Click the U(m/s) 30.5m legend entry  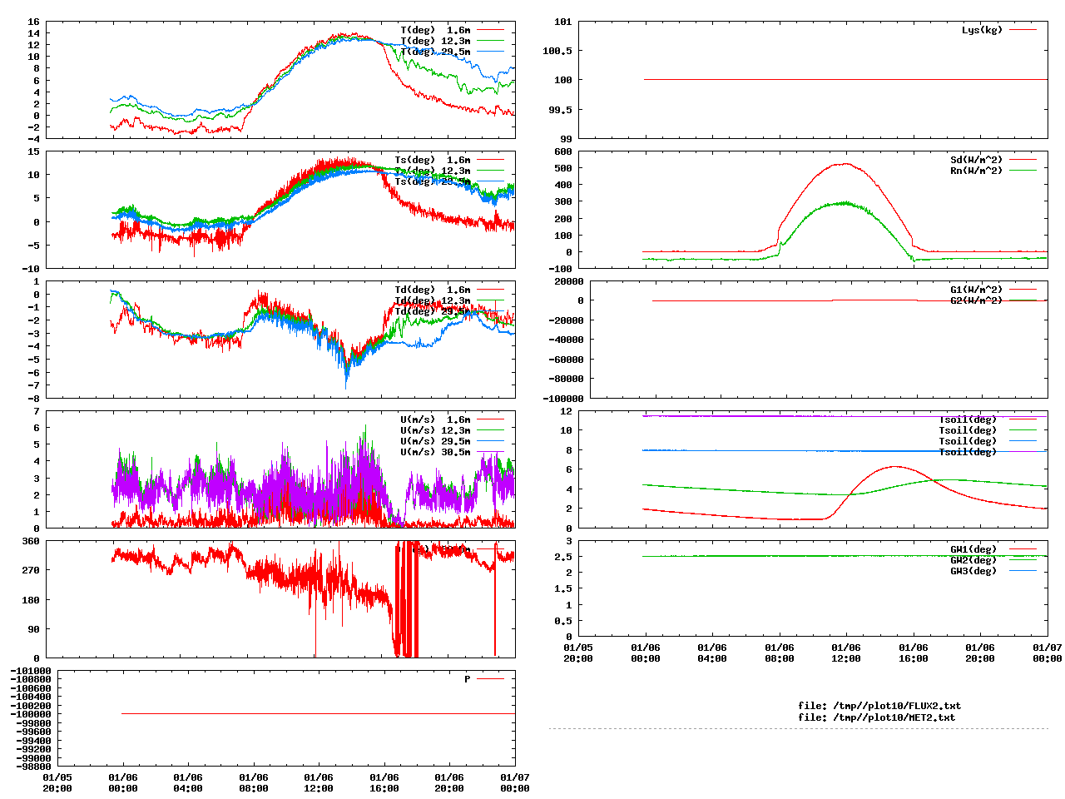point(434,452)
